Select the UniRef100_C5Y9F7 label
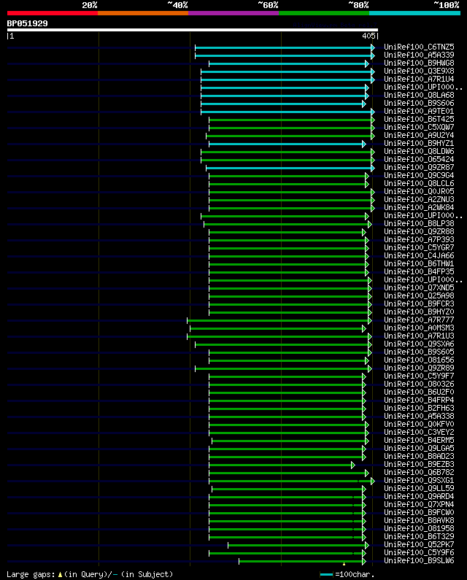467x580 pixels. 419,376
